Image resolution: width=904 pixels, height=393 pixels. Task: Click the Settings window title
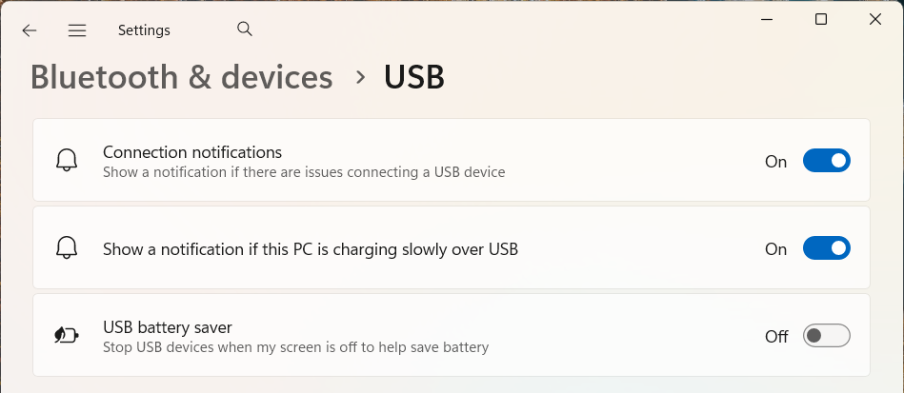click(x=144, y=30)
